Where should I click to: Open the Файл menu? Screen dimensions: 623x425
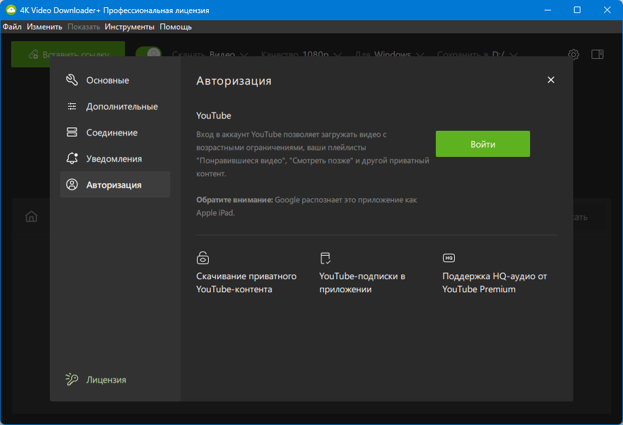(x=12, y=27)
